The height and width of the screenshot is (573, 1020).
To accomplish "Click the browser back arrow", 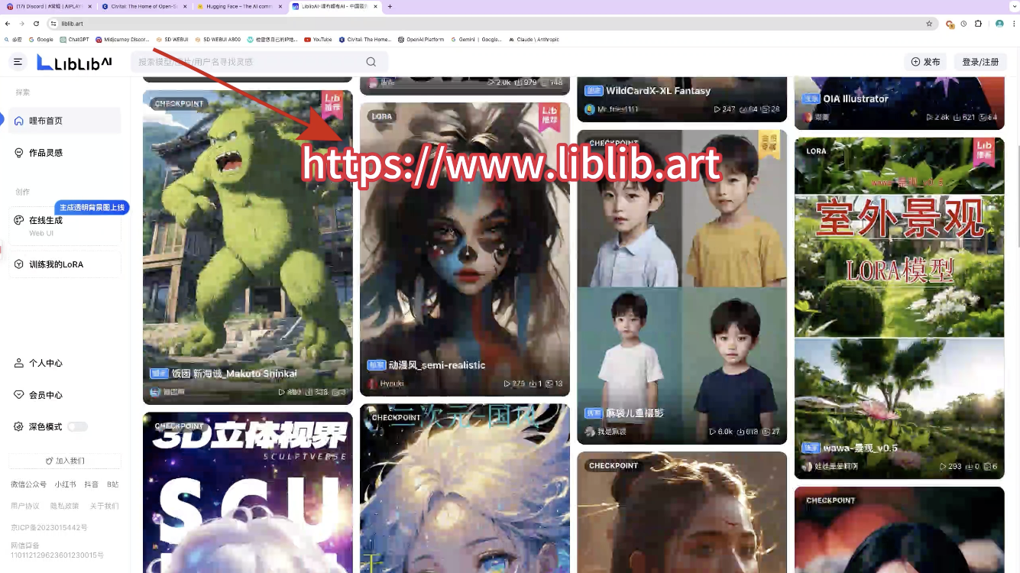I will tap(8, 24).
